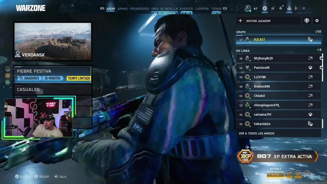Open the social settings gear icon
Screen dimensions: 327x184
[x=317, y=21]
